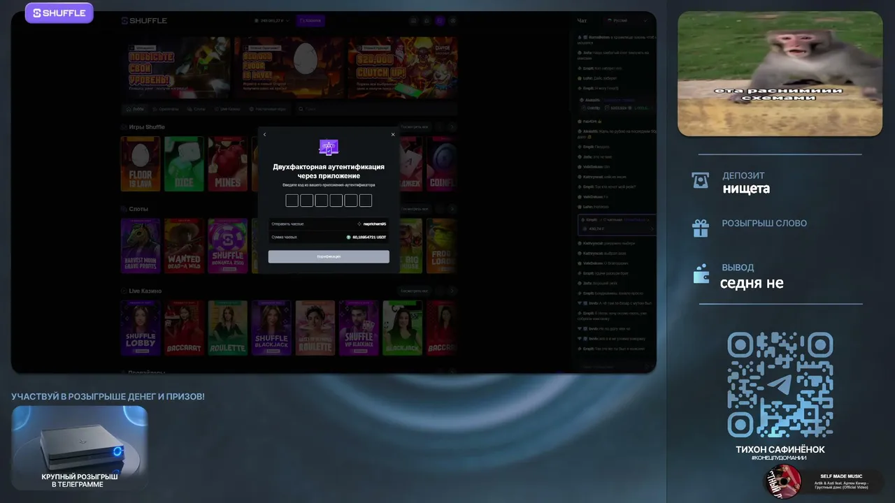Image resolution: width=895 pixels, height=503 pixels.
Task: Select the Лобби tab
Action: pos(136,109)
